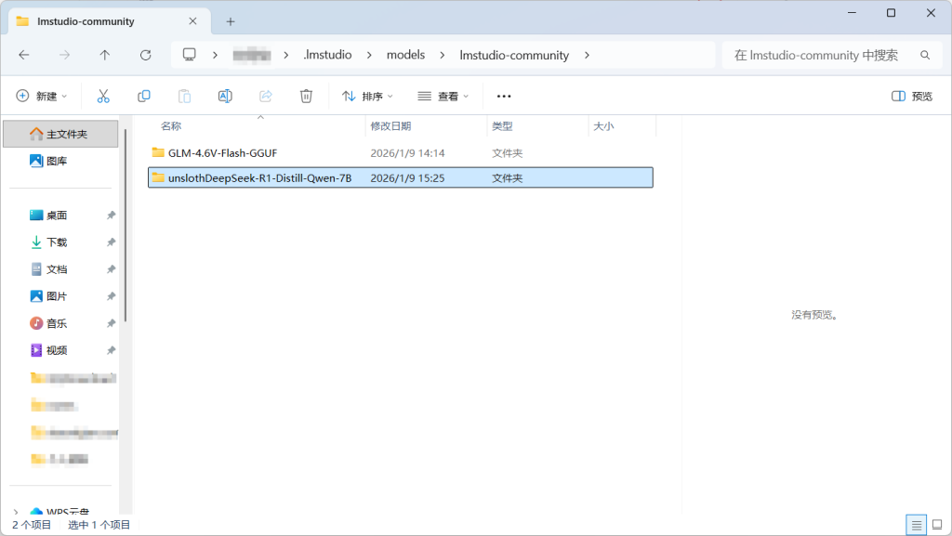The height and width of the screenshot is (536, 952).
Task: Go up one directory level
Action: pyautogui.click(x=105, y=55)
